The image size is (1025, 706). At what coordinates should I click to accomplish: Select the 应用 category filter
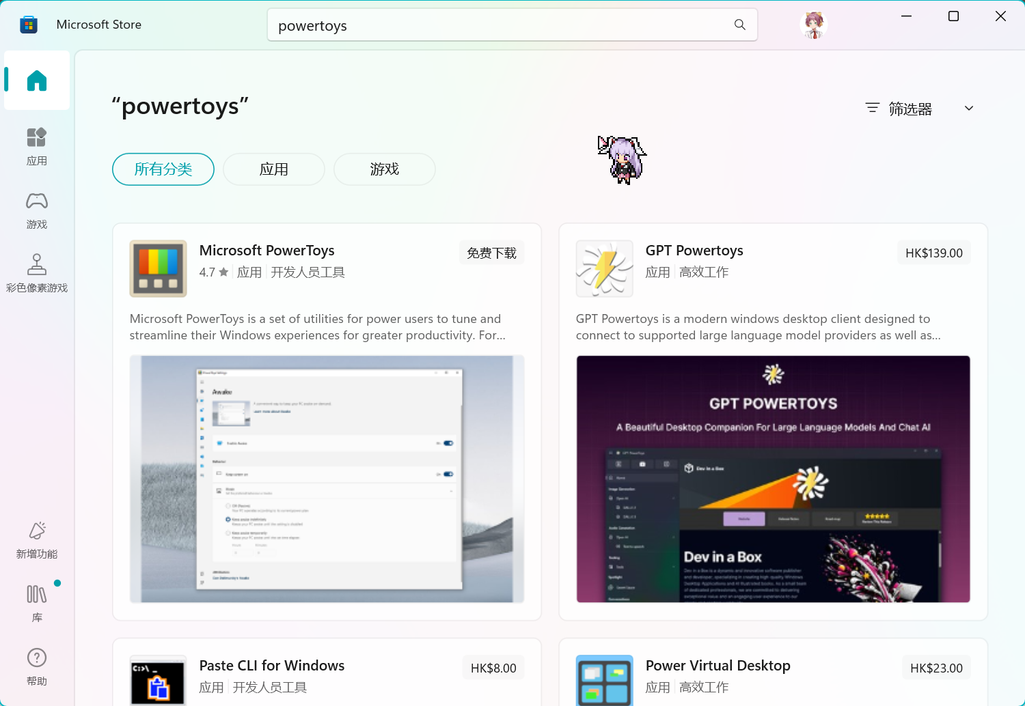click(273, 169)
